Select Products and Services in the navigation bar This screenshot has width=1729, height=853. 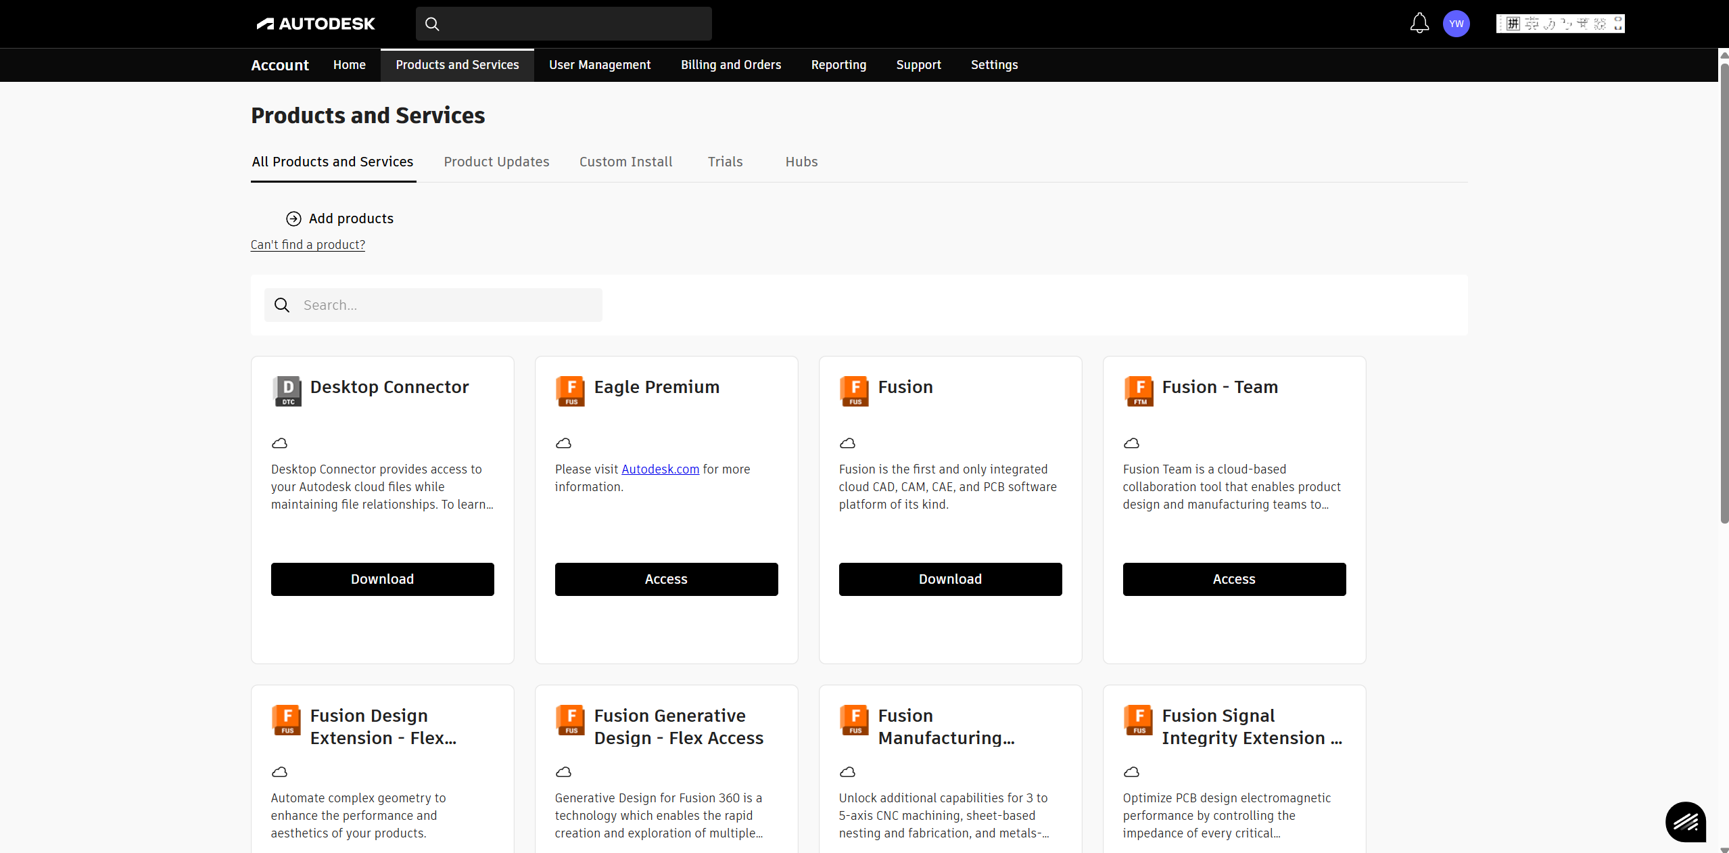click(x=457, y=65)
